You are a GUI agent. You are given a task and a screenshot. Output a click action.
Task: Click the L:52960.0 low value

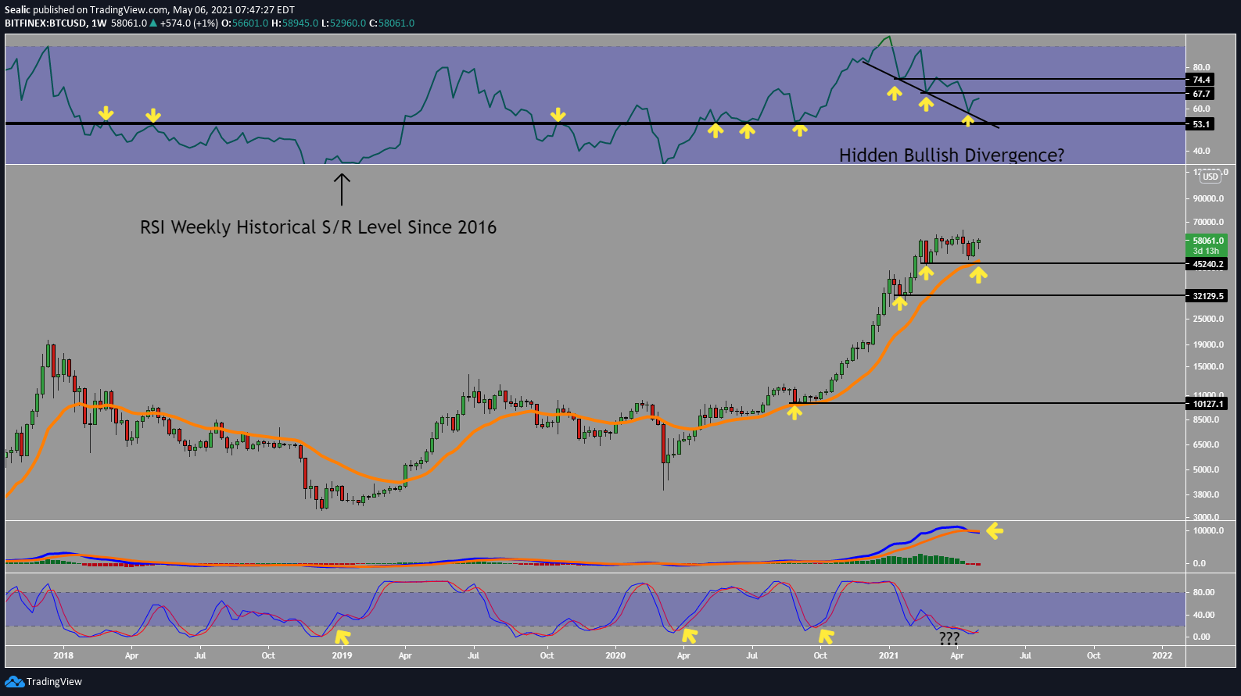click(344, 23)
